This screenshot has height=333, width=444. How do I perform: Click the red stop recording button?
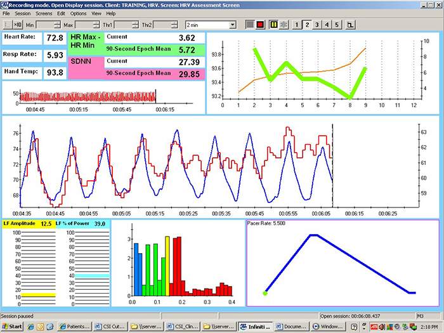(x=259, y=24)
